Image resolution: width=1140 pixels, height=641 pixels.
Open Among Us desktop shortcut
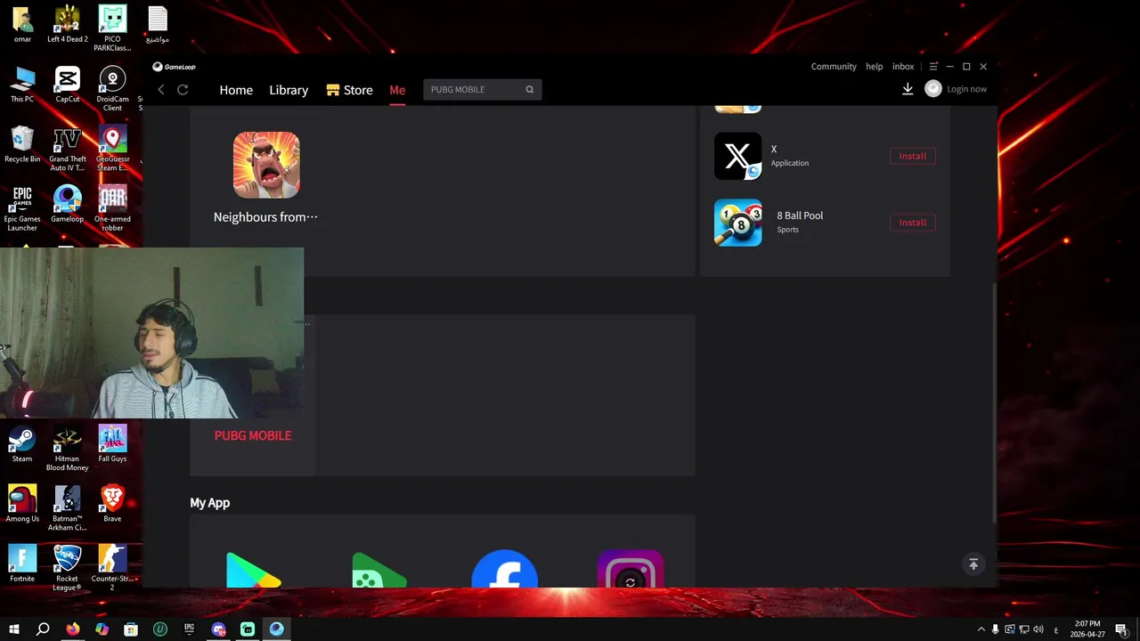pos(22,503)
